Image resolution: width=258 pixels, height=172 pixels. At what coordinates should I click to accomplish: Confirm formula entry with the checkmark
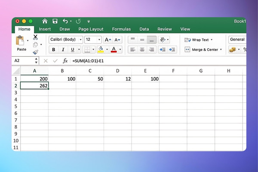[x=55, y=61]
